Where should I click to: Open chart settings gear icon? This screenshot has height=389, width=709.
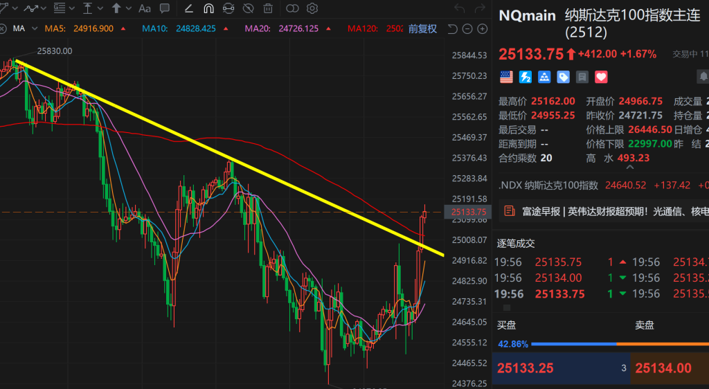pos(312,9)
